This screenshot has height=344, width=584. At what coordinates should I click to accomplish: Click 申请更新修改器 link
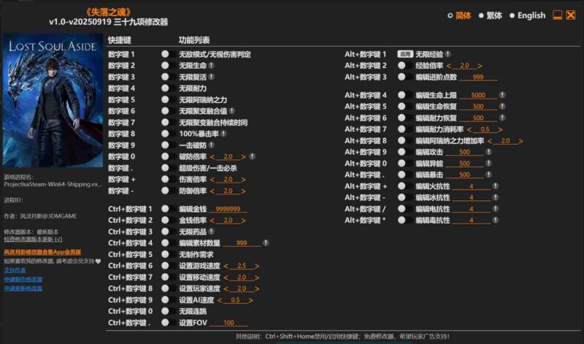coord(23,288)
